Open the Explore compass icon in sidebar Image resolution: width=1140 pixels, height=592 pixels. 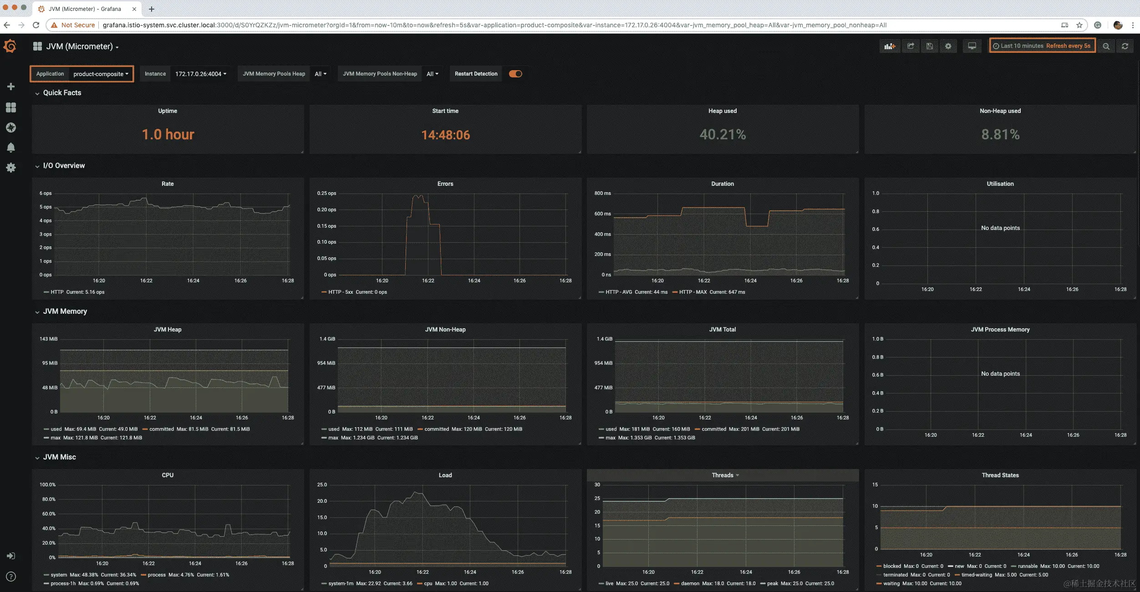pyautogui.click(x=11, y=128)
